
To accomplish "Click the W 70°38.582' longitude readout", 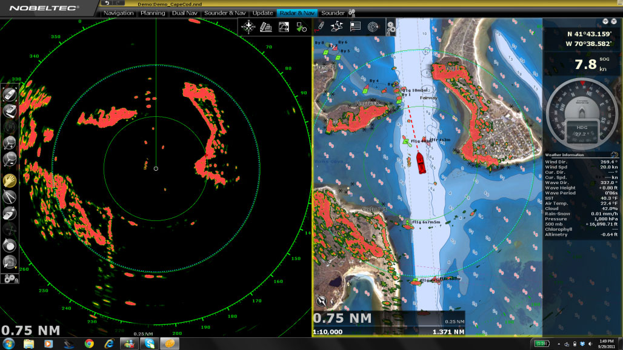I will pyautogui.click(x=588, y=44).
